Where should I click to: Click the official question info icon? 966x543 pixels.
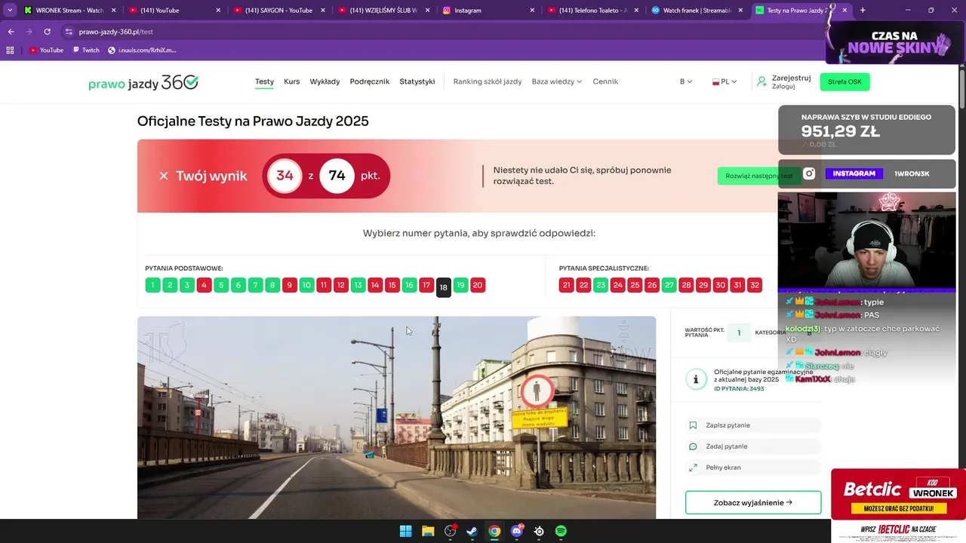695,379
